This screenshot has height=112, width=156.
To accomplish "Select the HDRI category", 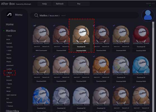I will point(10,51).
